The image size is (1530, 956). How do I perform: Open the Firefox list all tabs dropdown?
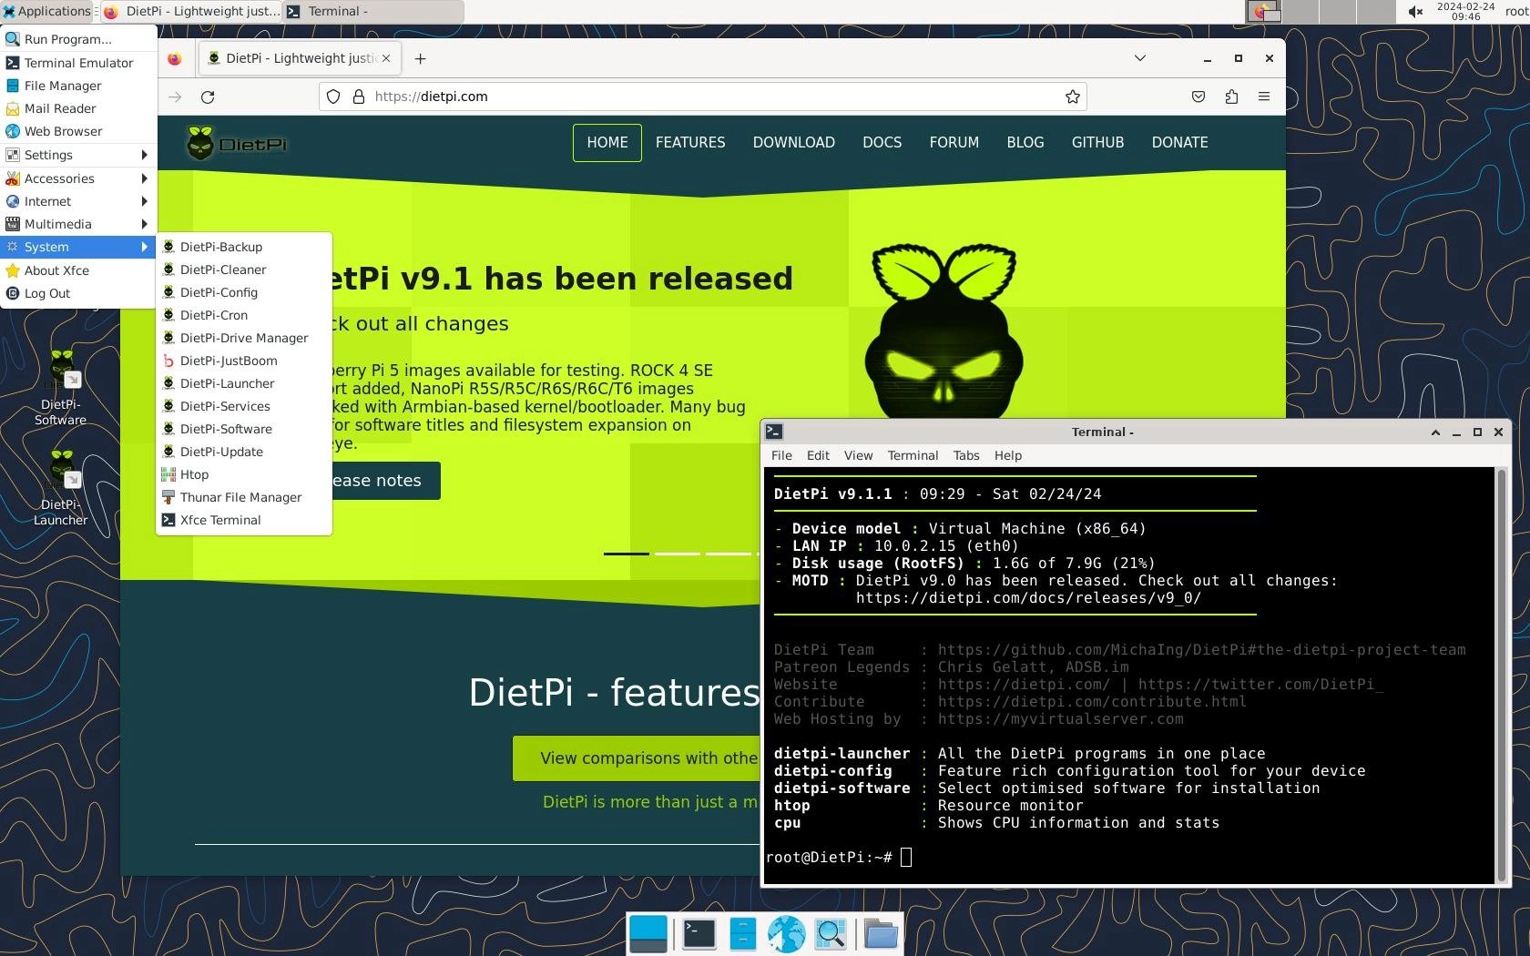(x=1139, y=58)
